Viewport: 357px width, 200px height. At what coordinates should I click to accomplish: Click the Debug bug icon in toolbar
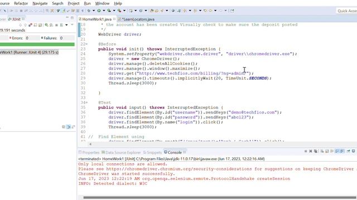[x=89, y=11]
